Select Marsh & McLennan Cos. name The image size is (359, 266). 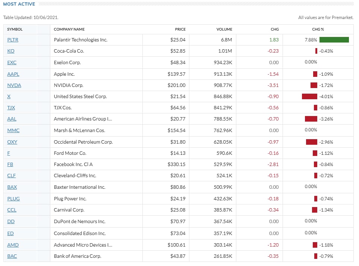(x=79, y=131)
